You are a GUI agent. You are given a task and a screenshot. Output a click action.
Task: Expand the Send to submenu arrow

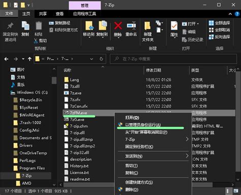click(x=187, y=156)
